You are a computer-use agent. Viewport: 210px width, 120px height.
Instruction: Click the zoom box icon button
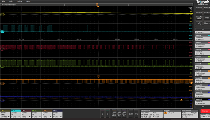tap(199, 23)
